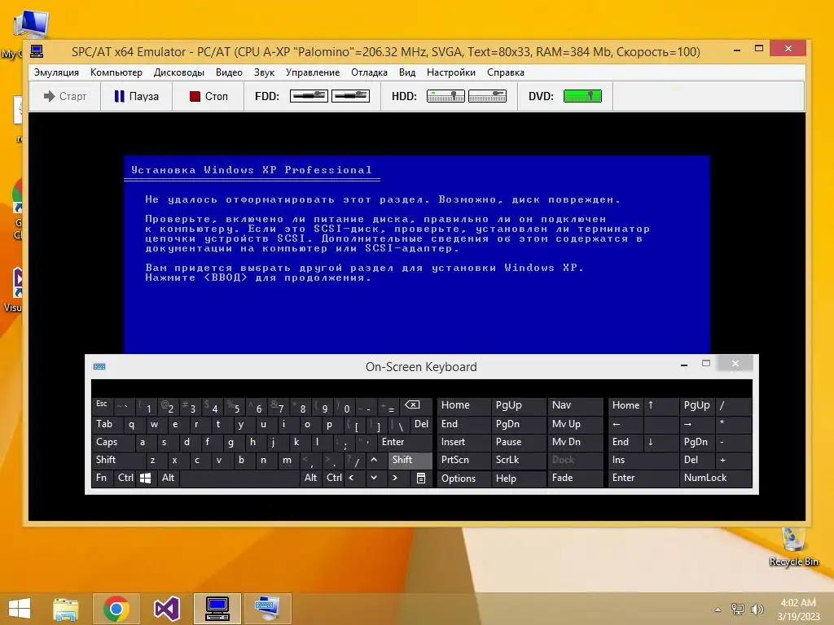Click the second HDD drive icon
Viewport: 834px width, 625px height.
click(487, 96)
